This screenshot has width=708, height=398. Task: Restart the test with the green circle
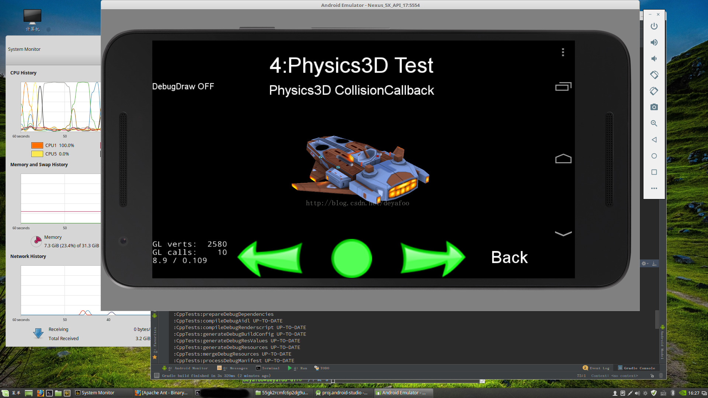[x=351, y=258]
